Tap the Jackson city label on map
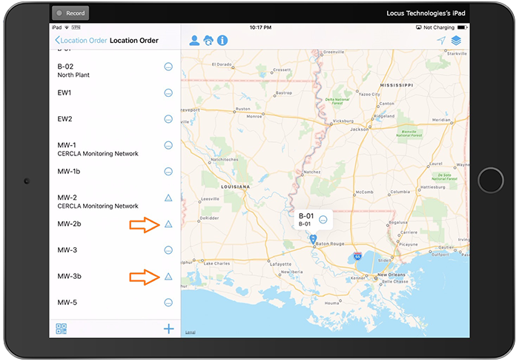This screenshot has width=519, height=361. click(359, 129)
